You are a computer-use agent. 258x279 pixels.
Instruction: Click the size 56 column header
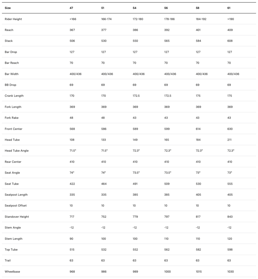(166, 8)
